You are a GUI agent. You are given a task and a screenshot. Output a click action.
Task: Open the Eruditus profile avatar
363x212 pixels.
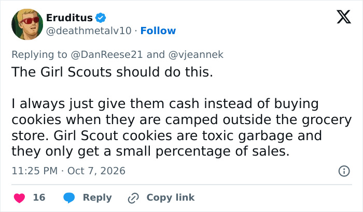pyautogui.click(x=27, y=24)
